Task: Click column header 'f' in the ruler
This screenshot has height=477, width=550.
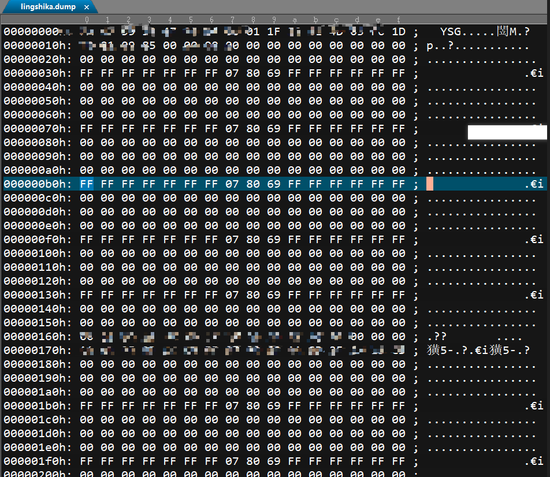Action: (399, 20)
